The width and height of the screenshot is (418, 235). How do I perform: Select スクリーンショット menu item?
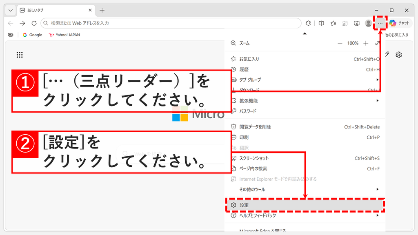[x=305, y=158]
